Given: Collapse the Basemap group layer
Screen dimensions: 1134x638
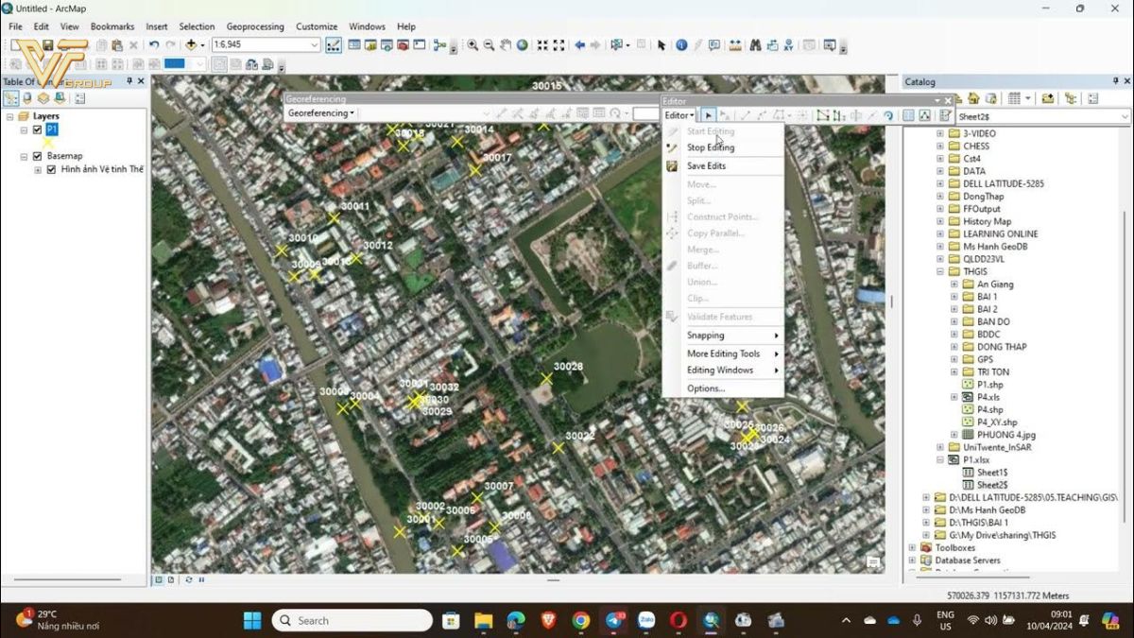Looking at the screenshot, I should click(x=24, y=156).
